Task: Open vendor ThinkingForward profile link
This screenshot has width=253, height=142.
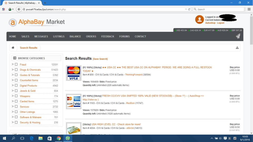Action: tap(134, 75)
